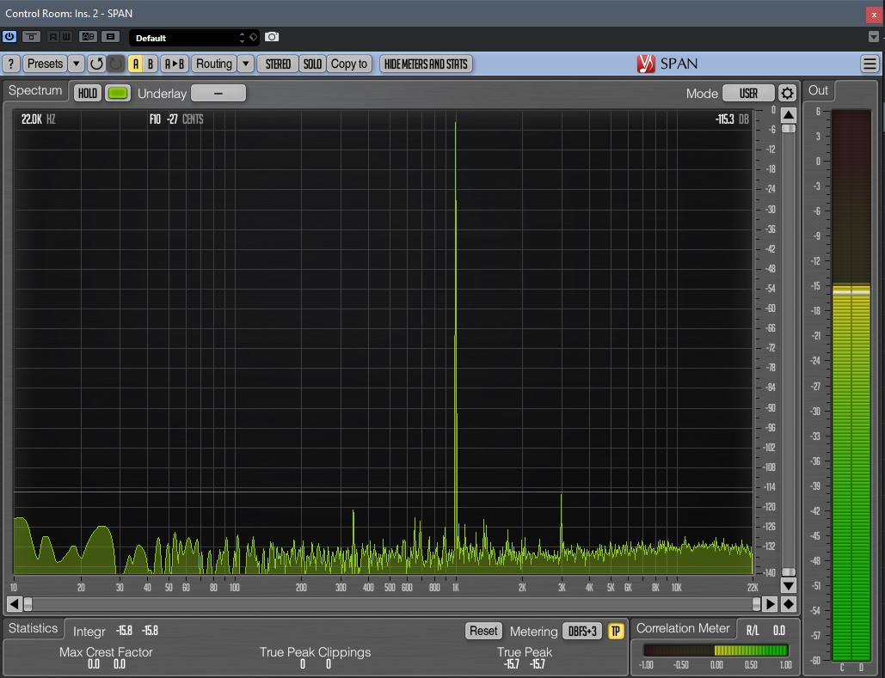885x678 pixels.
Task: Click the statistics Reset button
Action: click(483, 631)
